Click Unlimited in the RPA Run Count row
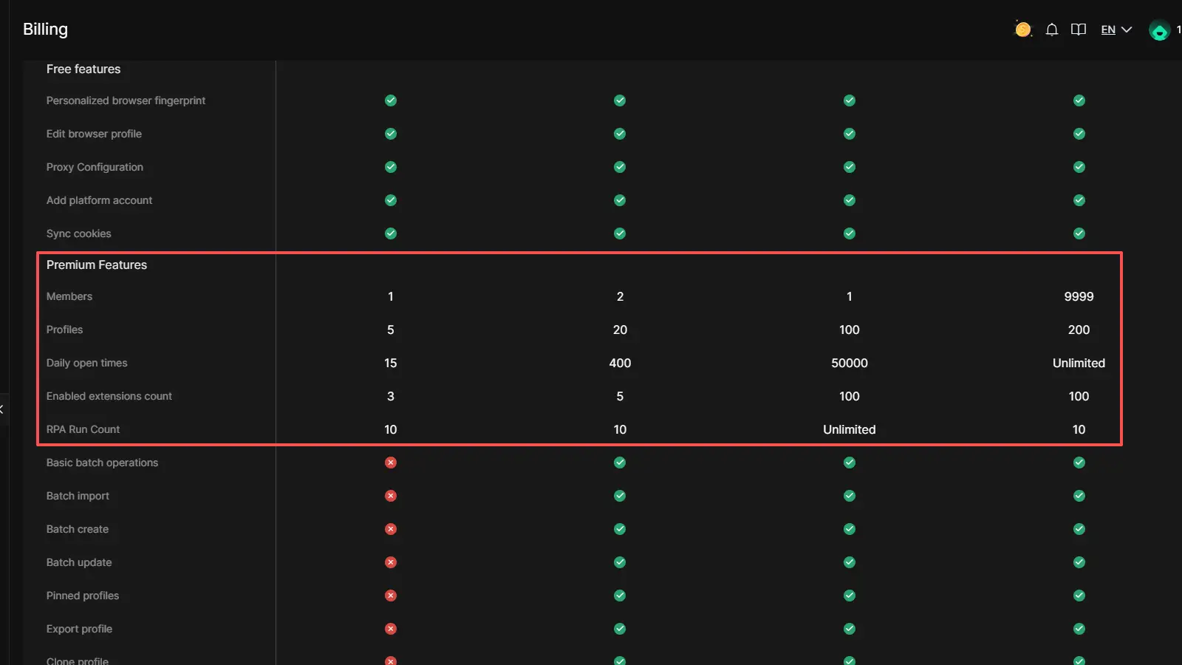Viewport: 1182px width, 665px height. click(x=849, y=429)
